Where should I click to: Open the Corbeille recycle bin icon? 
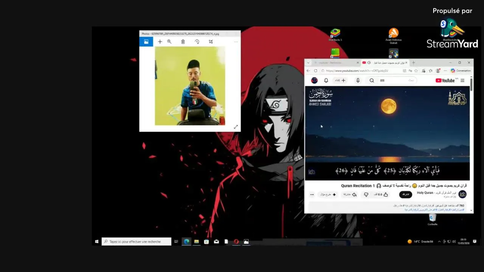433,219
